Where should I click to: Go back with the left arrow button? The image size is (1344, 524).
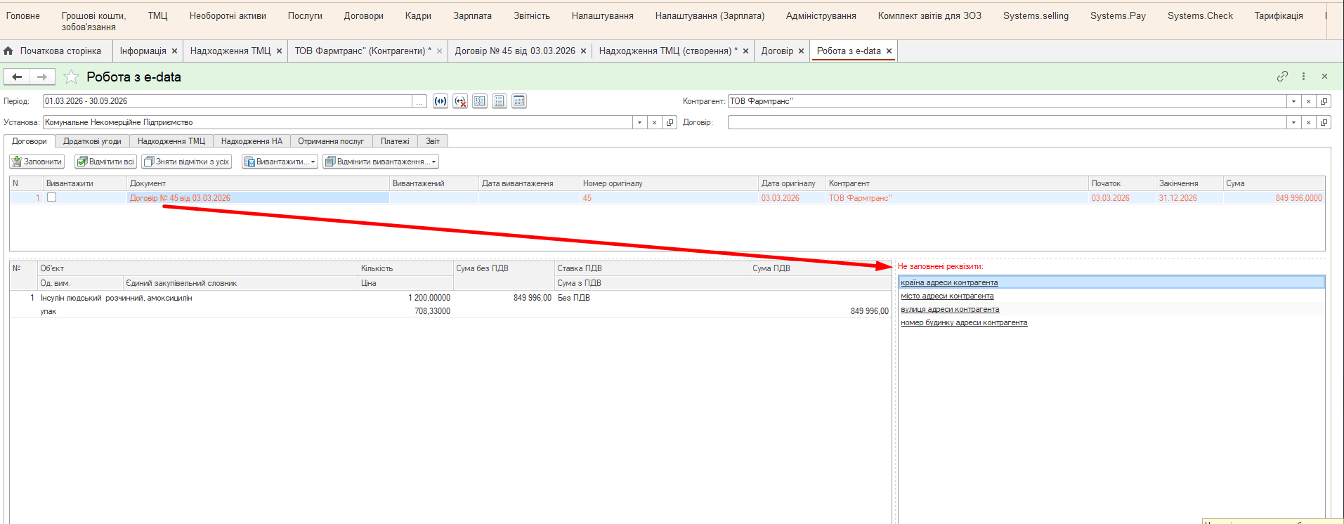coord(17,77)
